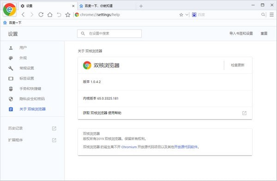Screen dimensions: 277x181
Task: Open the 百度一下 bookmark
Action: (x=12, y=23)
